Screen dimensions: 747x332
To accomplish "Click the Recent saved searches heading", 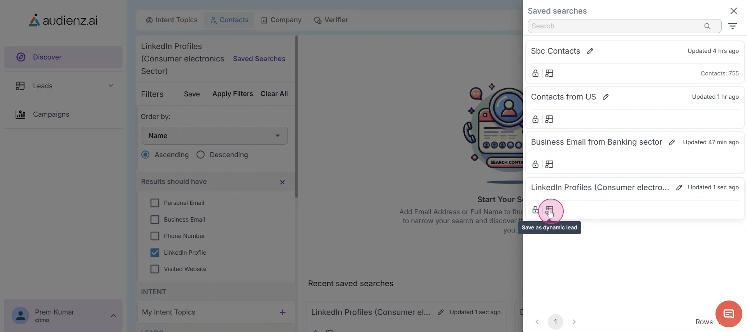I will pos(351,283).
